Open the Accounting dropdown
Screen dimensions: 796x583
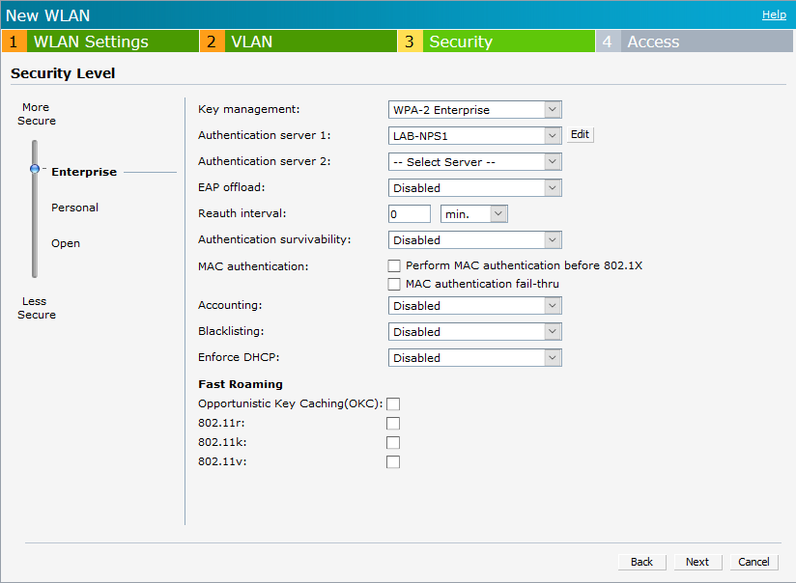pos(474,306)
